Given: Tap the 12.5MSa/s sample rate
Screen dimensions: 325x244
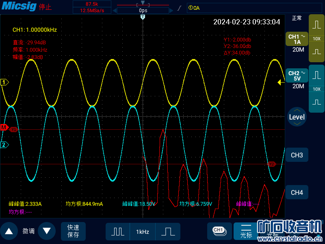Looking at the screenshot, I should tap(92, 11).
